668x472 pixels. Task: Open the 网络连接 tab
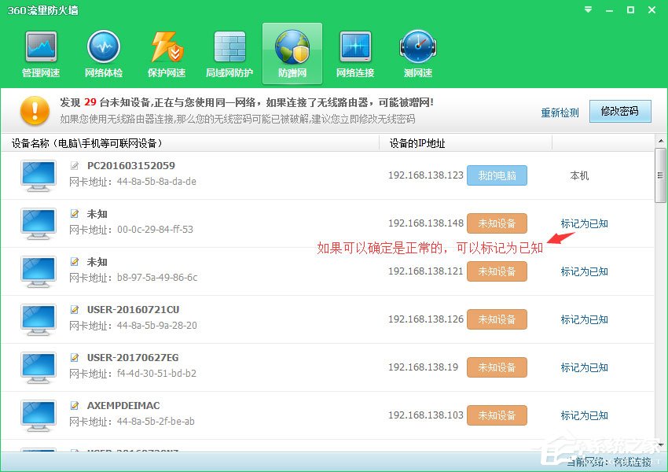click(x=354, y=52)
